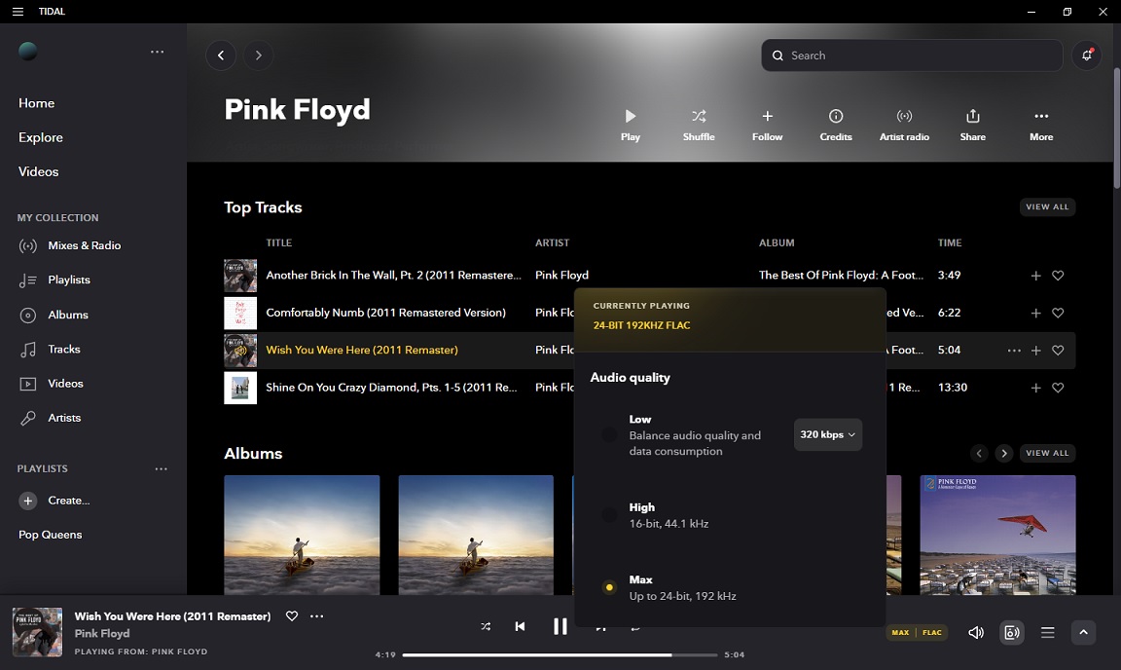Image resolution: width=1121 pixels, height=670 pixels.
Task: Favorite Another Brick In The Wall track
Action: tap(1058, 276)
